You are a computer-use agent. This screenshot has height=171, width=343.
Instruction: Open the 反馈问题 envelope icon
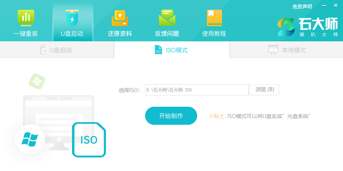click(x=167, y=18)
